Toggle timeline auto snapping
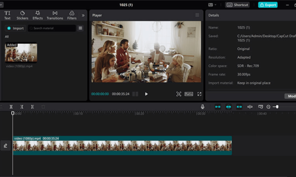296x177 pixels. [229, 107]
